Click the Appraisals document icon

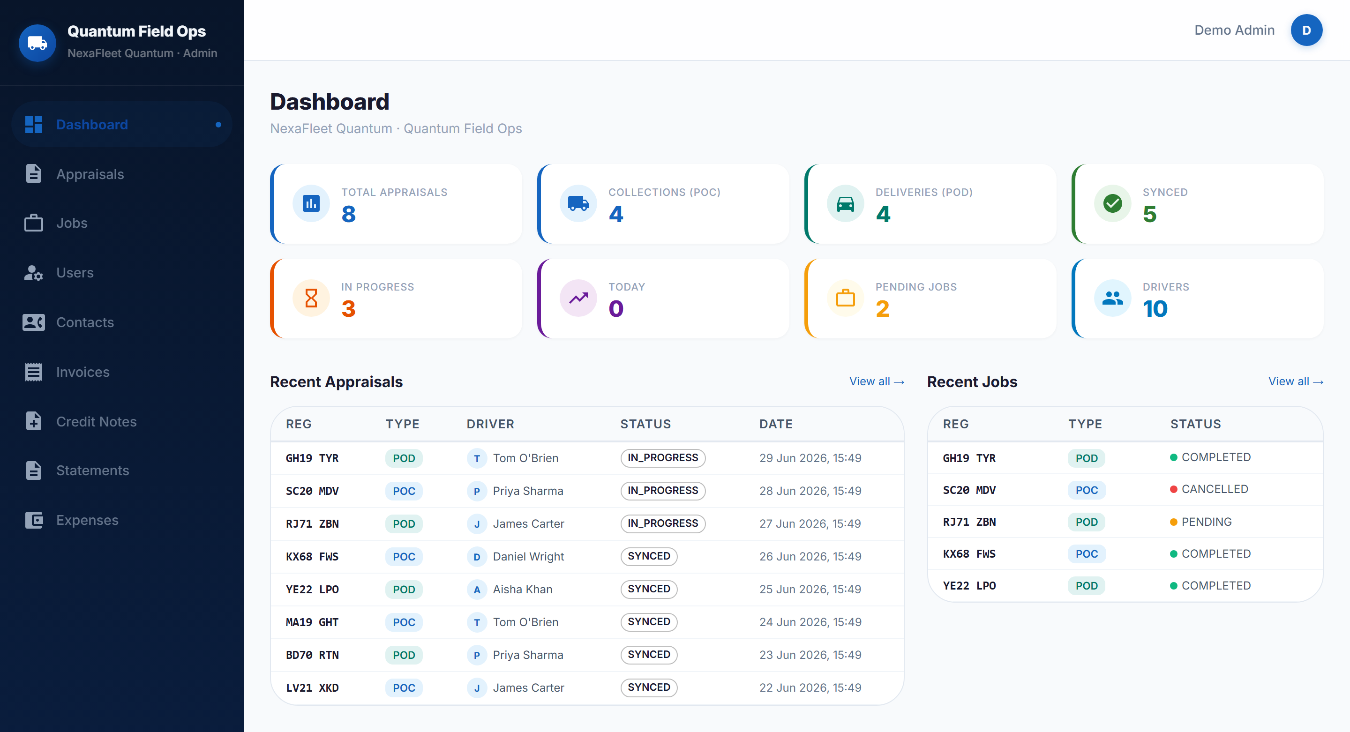click(34, 174)
